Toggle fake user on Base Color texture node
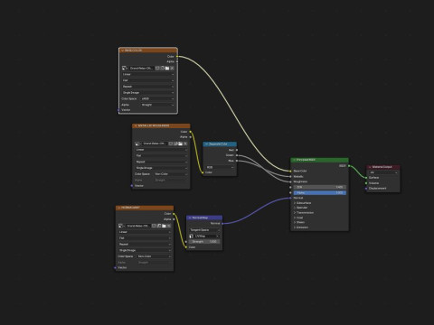 157,69
